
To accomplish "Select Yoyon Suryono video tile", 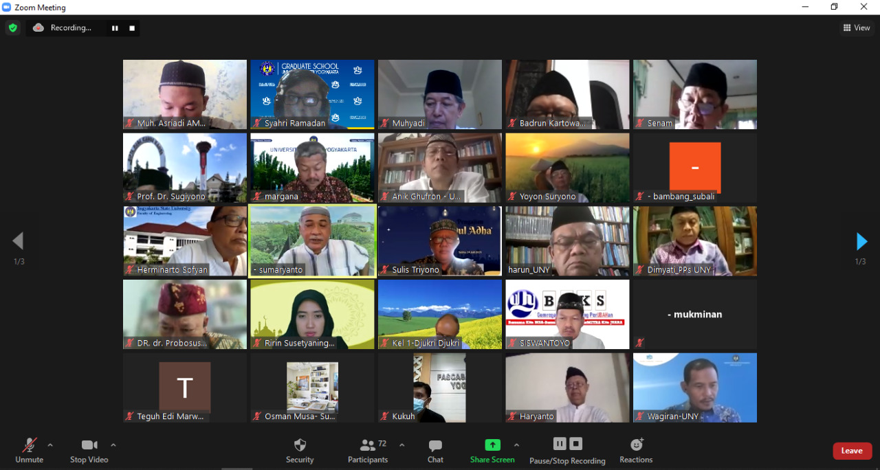I will pos(567,168).
